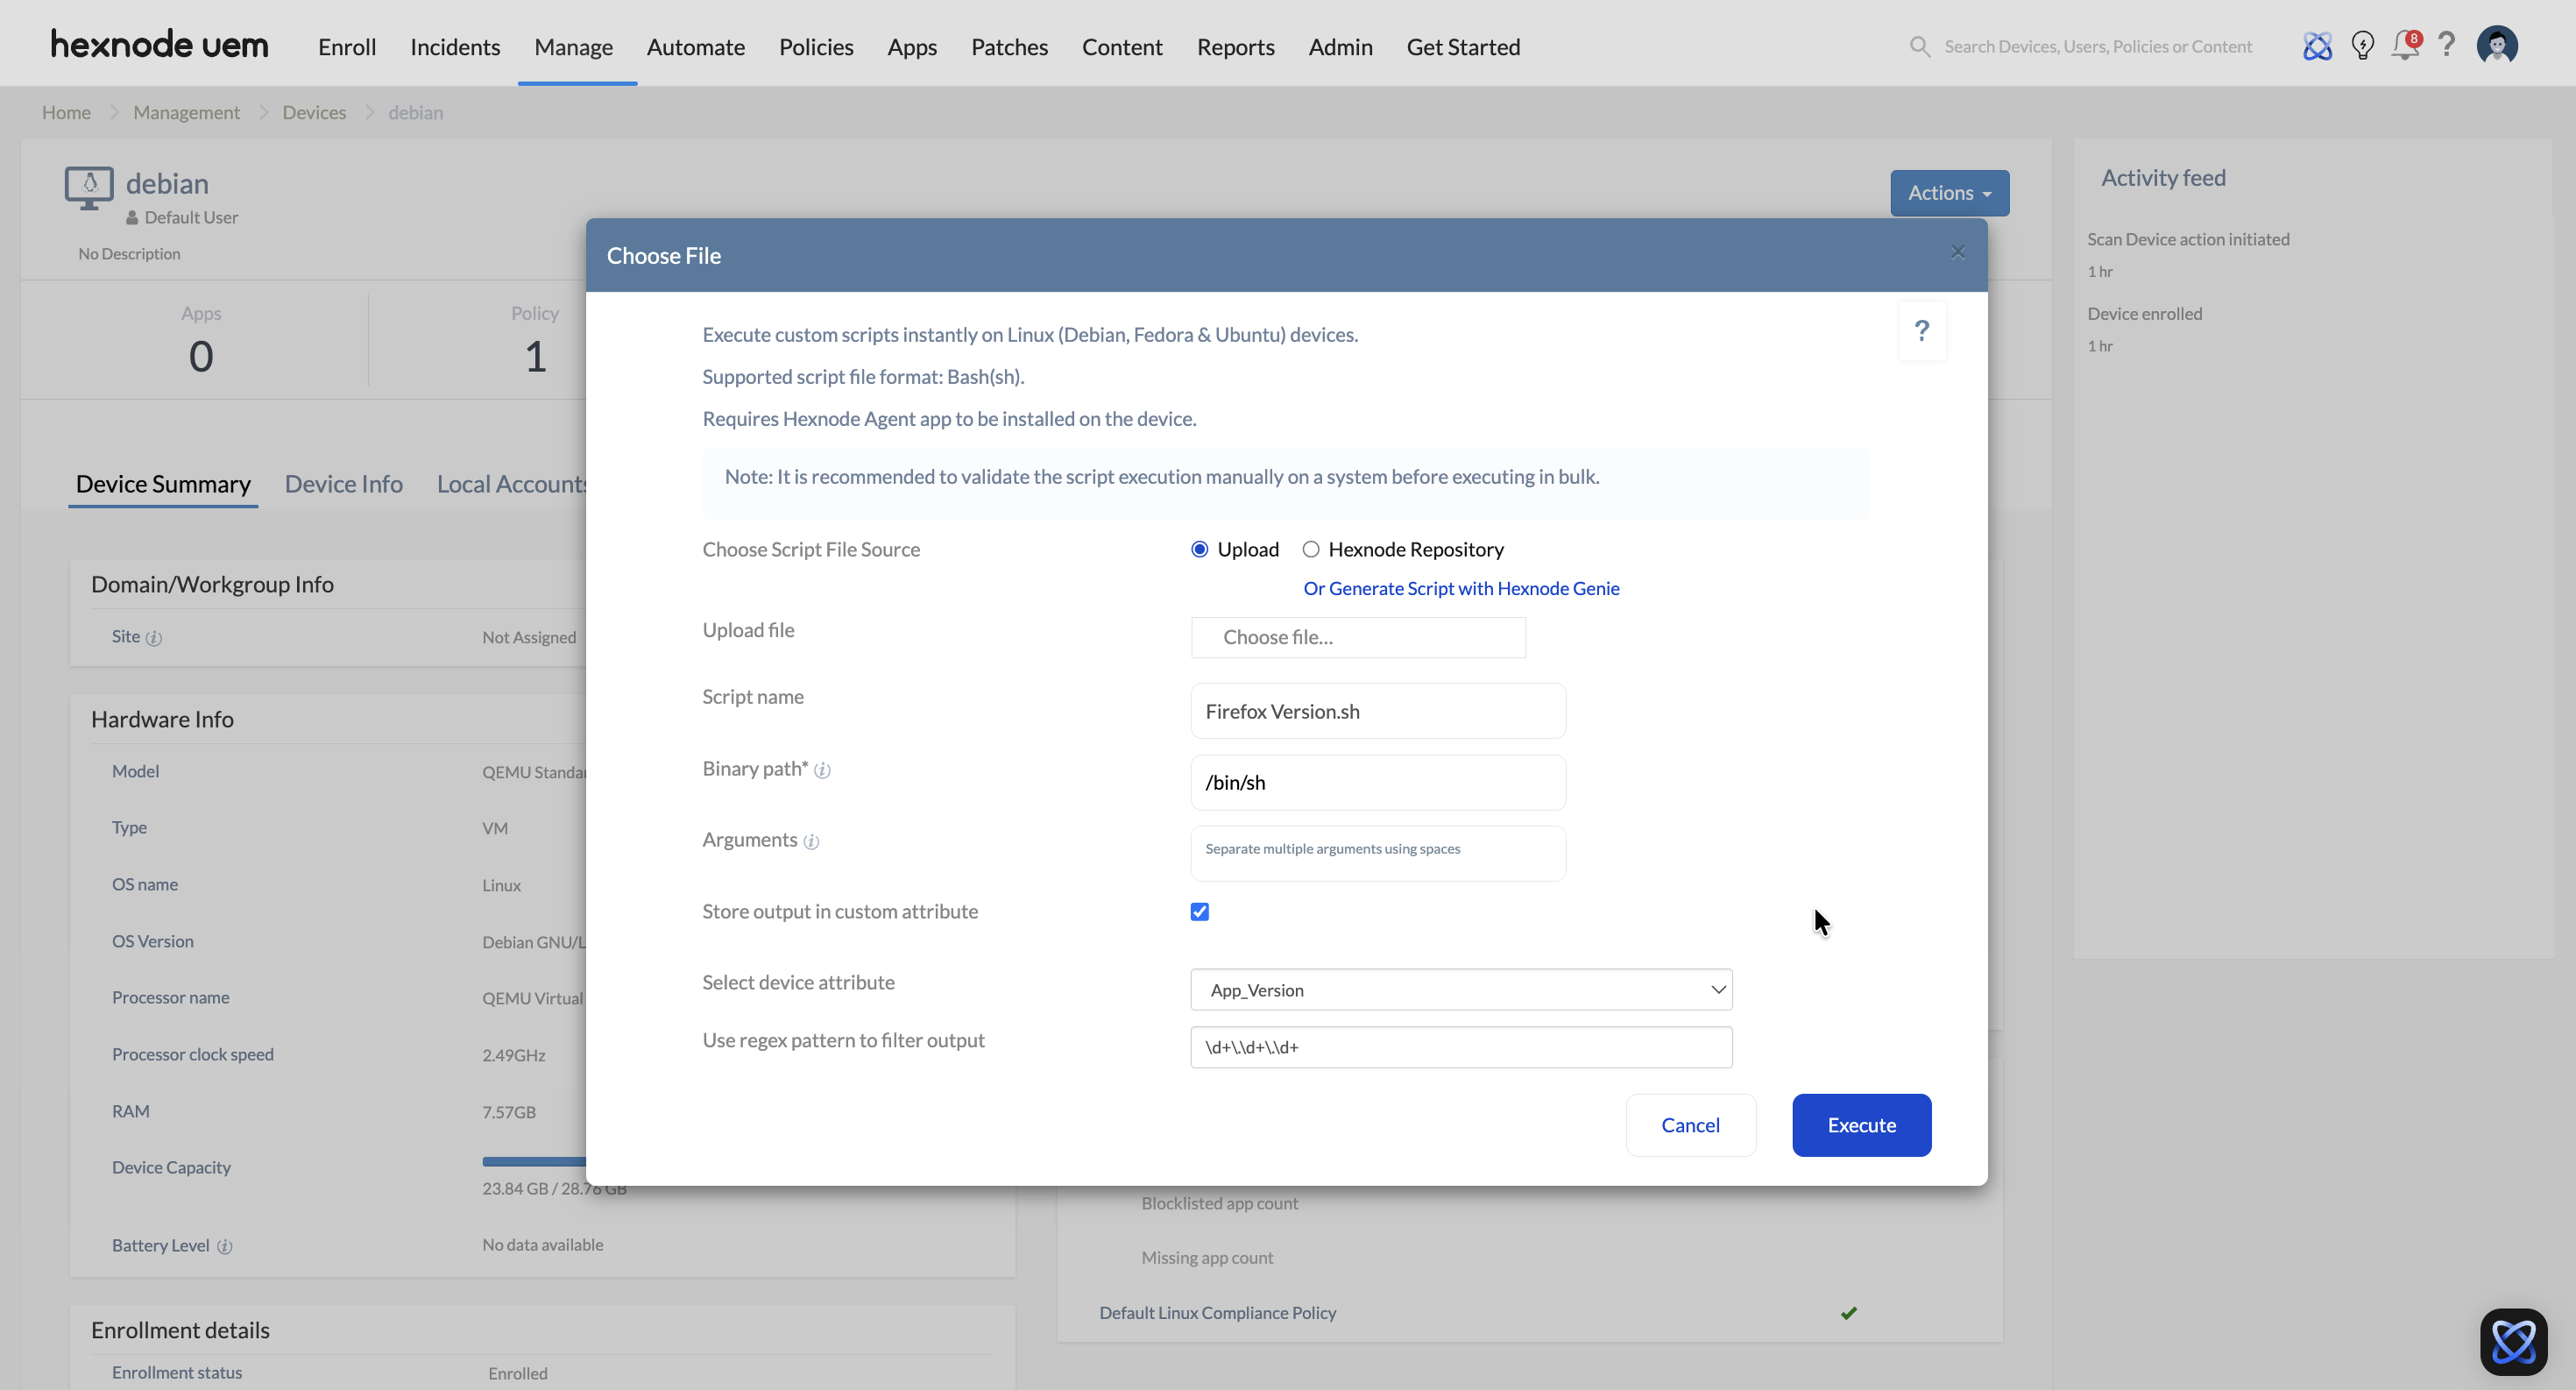Click the Policy count 1
Viewport: 2576px width, 1390px height.
click(535, 356)
